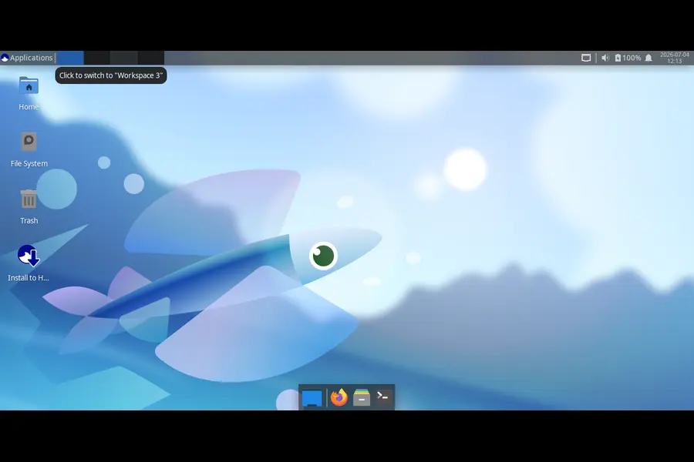Open the battery power manager icon

pyautogui.click(x=618, y=58)
